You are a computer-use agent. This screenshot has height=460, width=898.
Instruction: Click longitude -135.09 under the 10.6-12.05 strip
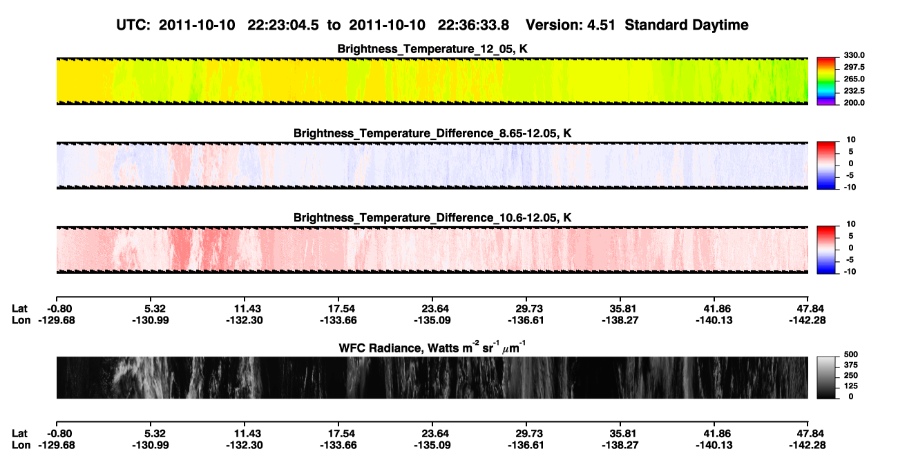432,320
